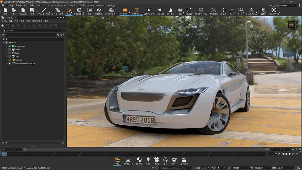Click the バウンディング (Bounding) icon
The width and height of the screenshot is (302, 170).
149,11
